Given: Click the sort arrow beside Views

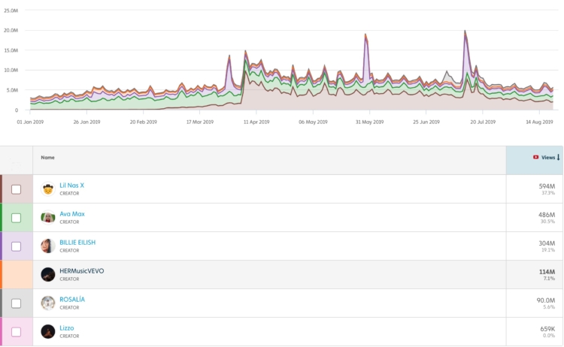Looking at the screenshot, I should 558,158.
